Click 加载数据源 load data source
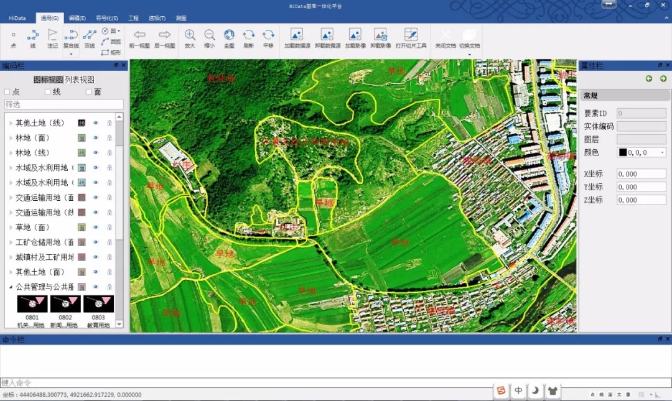 coord(297,39)
